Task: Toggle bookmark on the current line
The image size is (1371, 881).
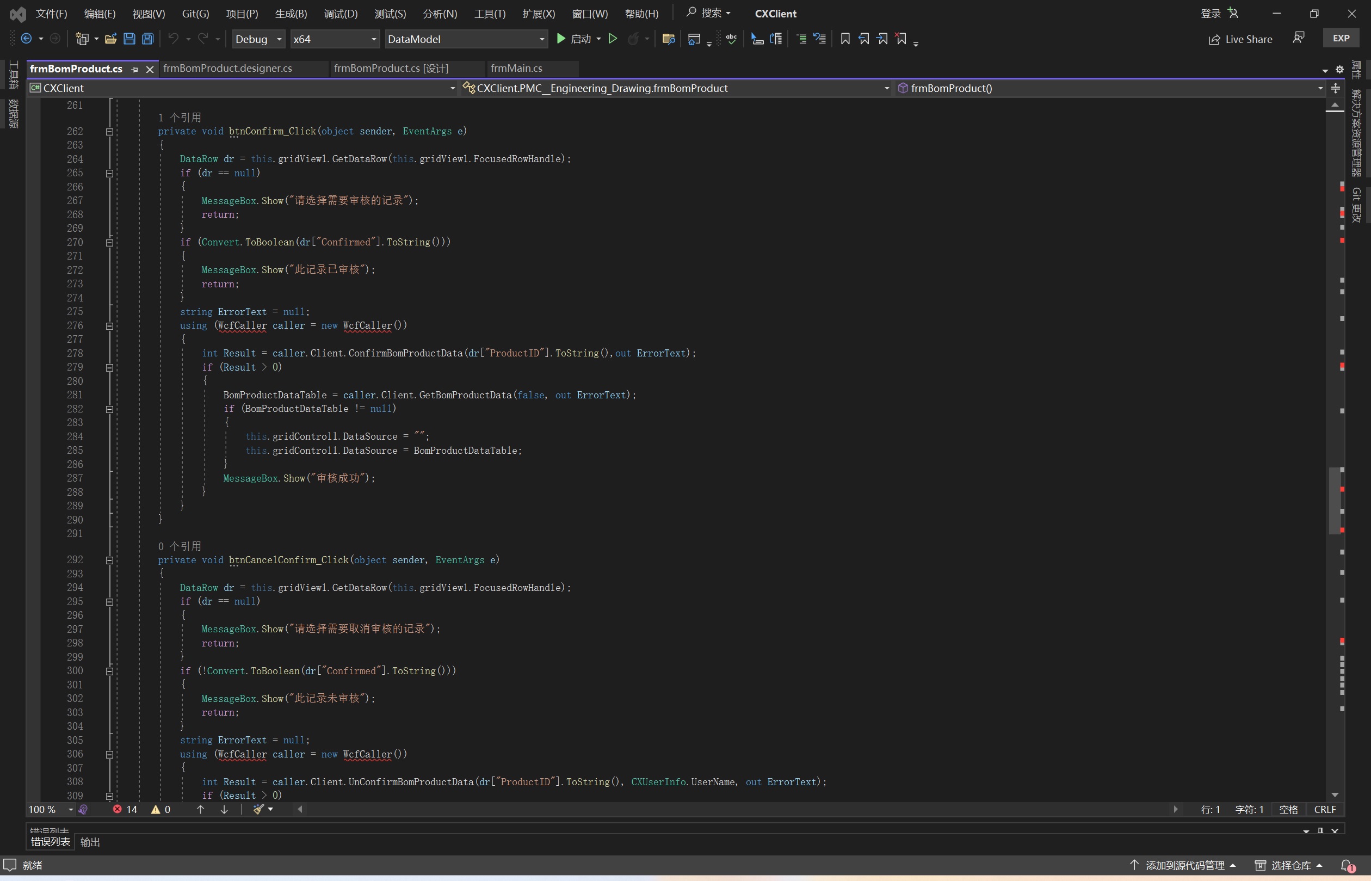Action: click(x=845, y=39)
